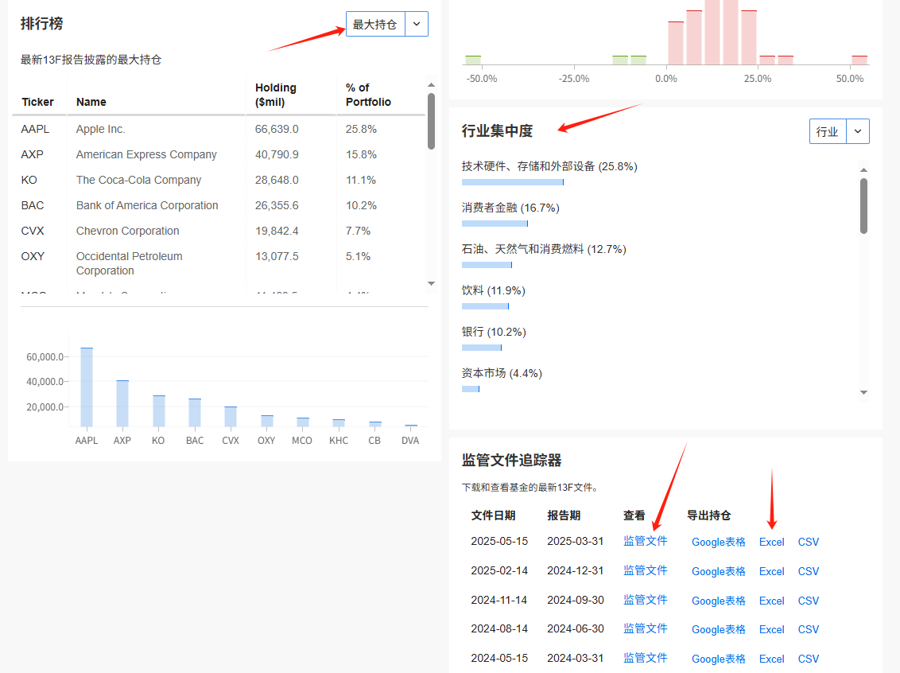Click the 2025-03-31 report period cell

point(575,541)
